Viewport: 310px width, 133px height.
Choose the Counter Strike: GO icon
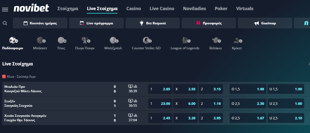tap(146, 41)
